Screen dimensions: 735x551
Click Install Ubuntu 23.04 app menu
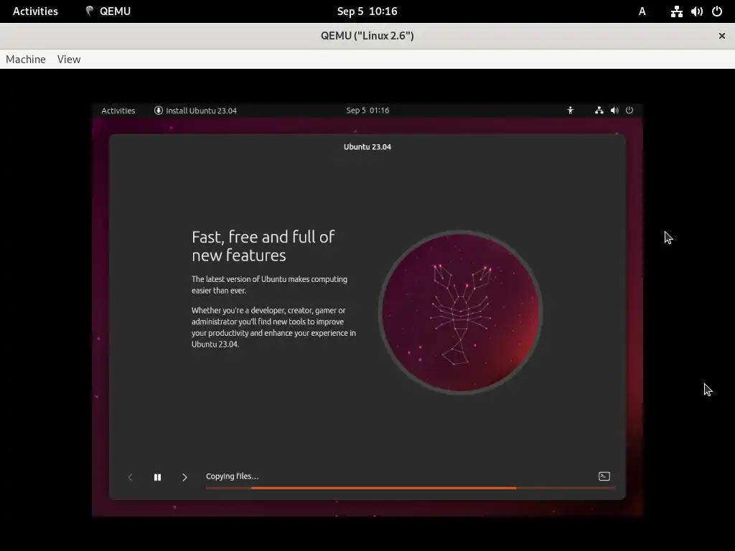[x=195, y=110]
